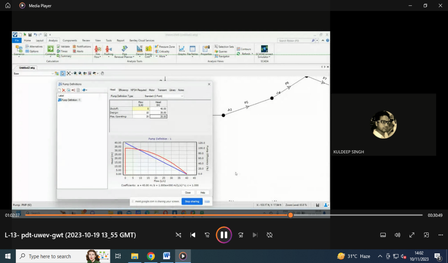Image resolution: width=448 pixels, height=263 pixels.
Task: Open the Fire Flow analysis tool
Action: [98, 52]
